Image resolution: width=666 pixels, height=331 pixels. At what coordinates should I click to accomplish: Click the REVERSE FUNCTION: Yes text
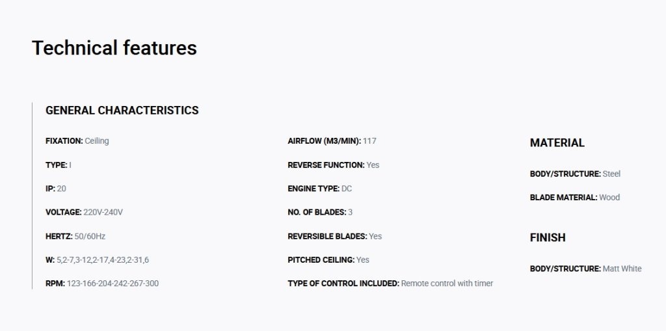(334, 165)
